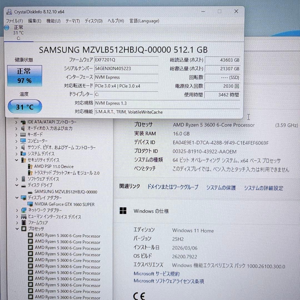Screen dimensions: 300x300
Task: Collapse the プロセッサ node
Action: (x=17, y=229)
